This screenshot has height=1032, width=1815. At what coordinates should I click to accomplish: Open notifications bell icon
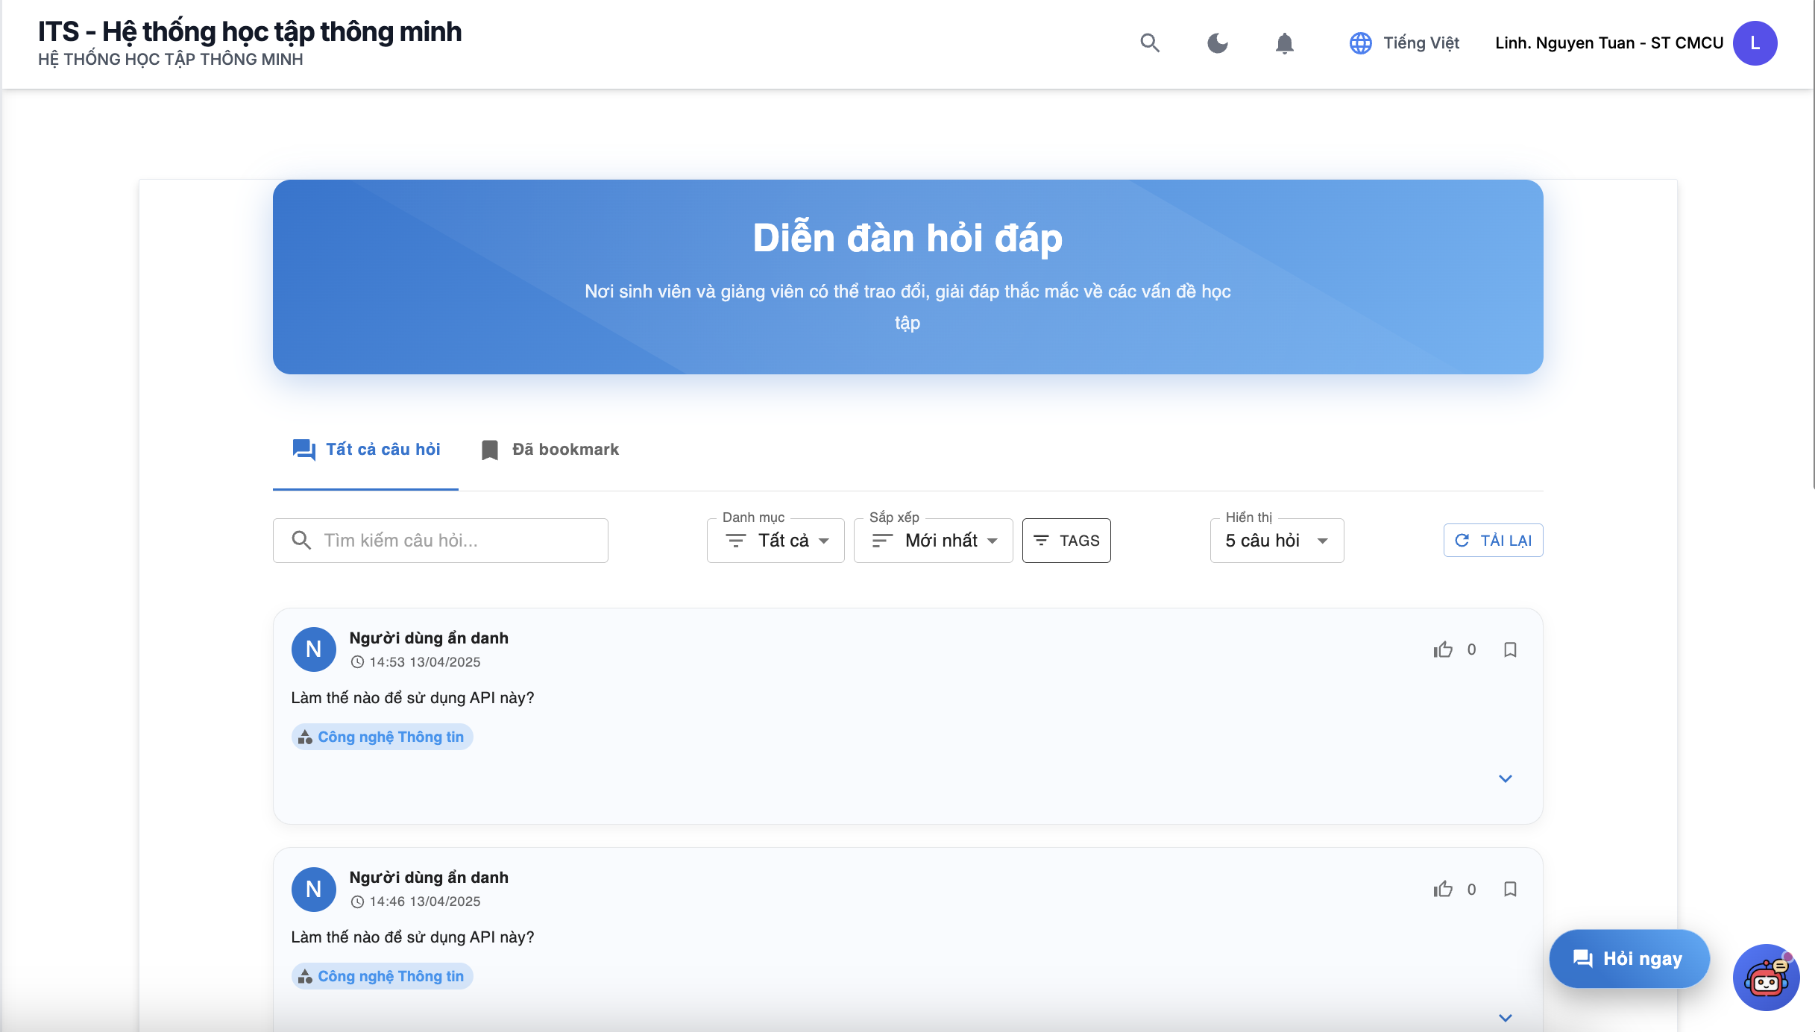click(1284, 43)
